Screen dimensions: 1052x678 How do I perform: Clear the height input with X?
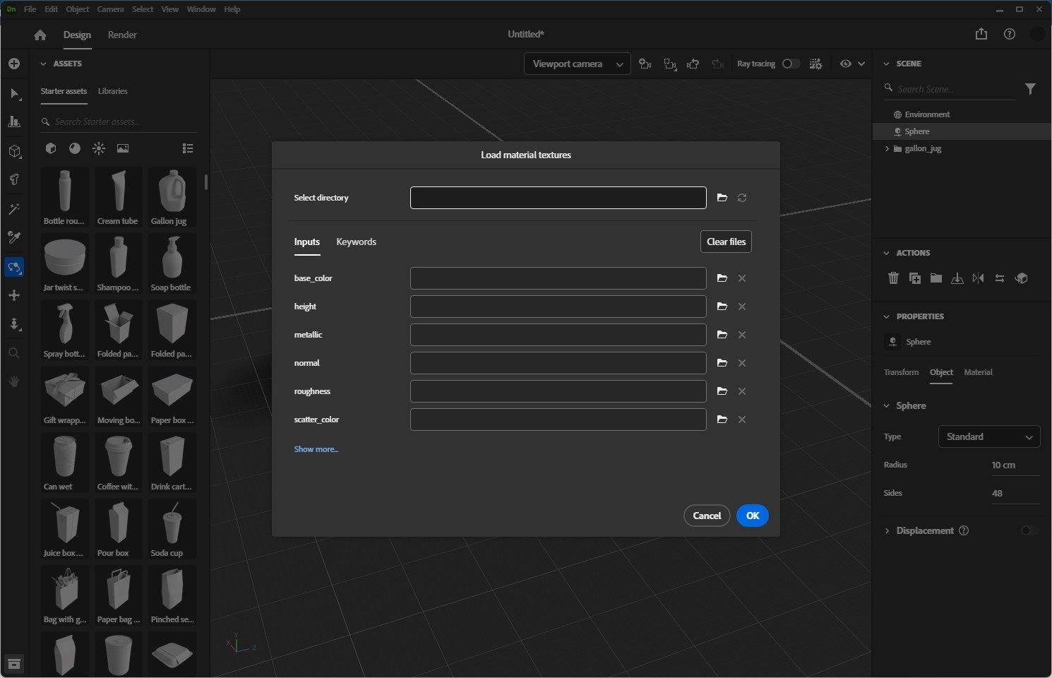(742, 307)
